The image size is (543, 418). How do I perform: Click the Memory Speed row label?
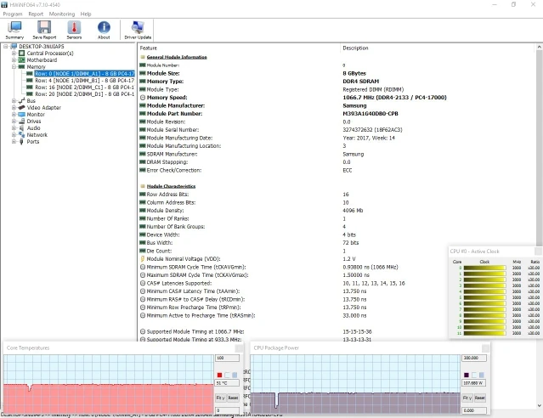coord(167,98)
